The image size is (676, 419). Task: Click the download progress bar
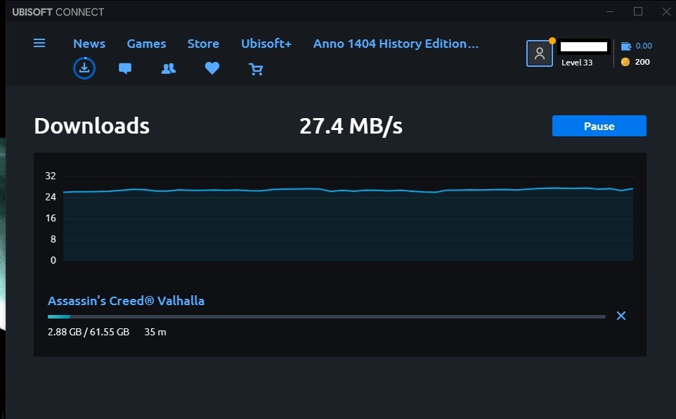326,317
